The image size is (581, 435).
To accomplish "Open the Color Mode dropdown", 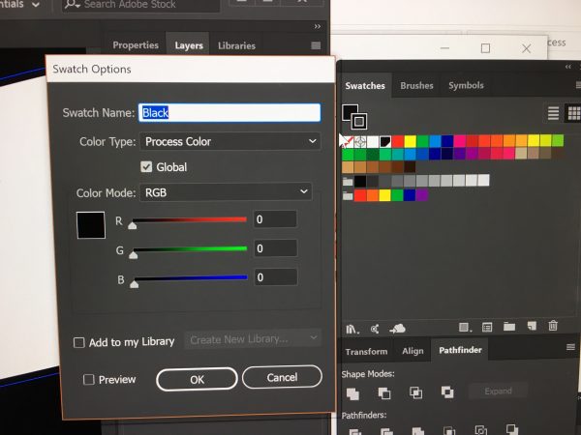I will (x=225, y=192).
